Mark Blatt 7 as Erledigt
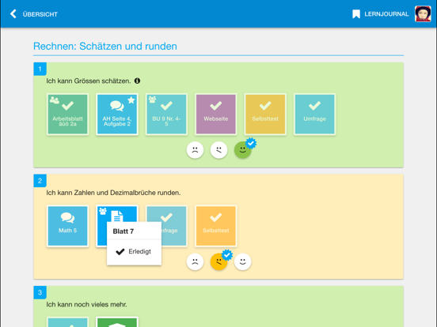The height and width of the screenshot is (327, 437). pos(134,252)
